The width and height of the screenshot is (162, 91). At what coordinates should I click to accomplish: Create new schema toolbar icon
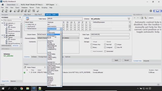[x=15, y=11]
